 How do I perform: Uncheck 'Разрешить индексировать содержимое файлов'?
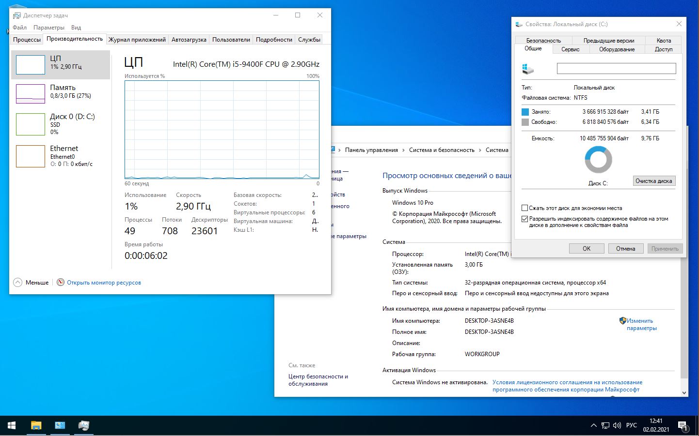click(524, 219)
